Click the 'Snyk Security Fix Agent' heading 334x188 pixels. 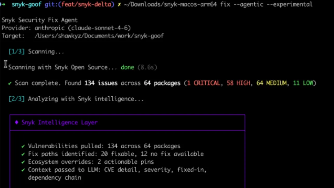(40, 20)
